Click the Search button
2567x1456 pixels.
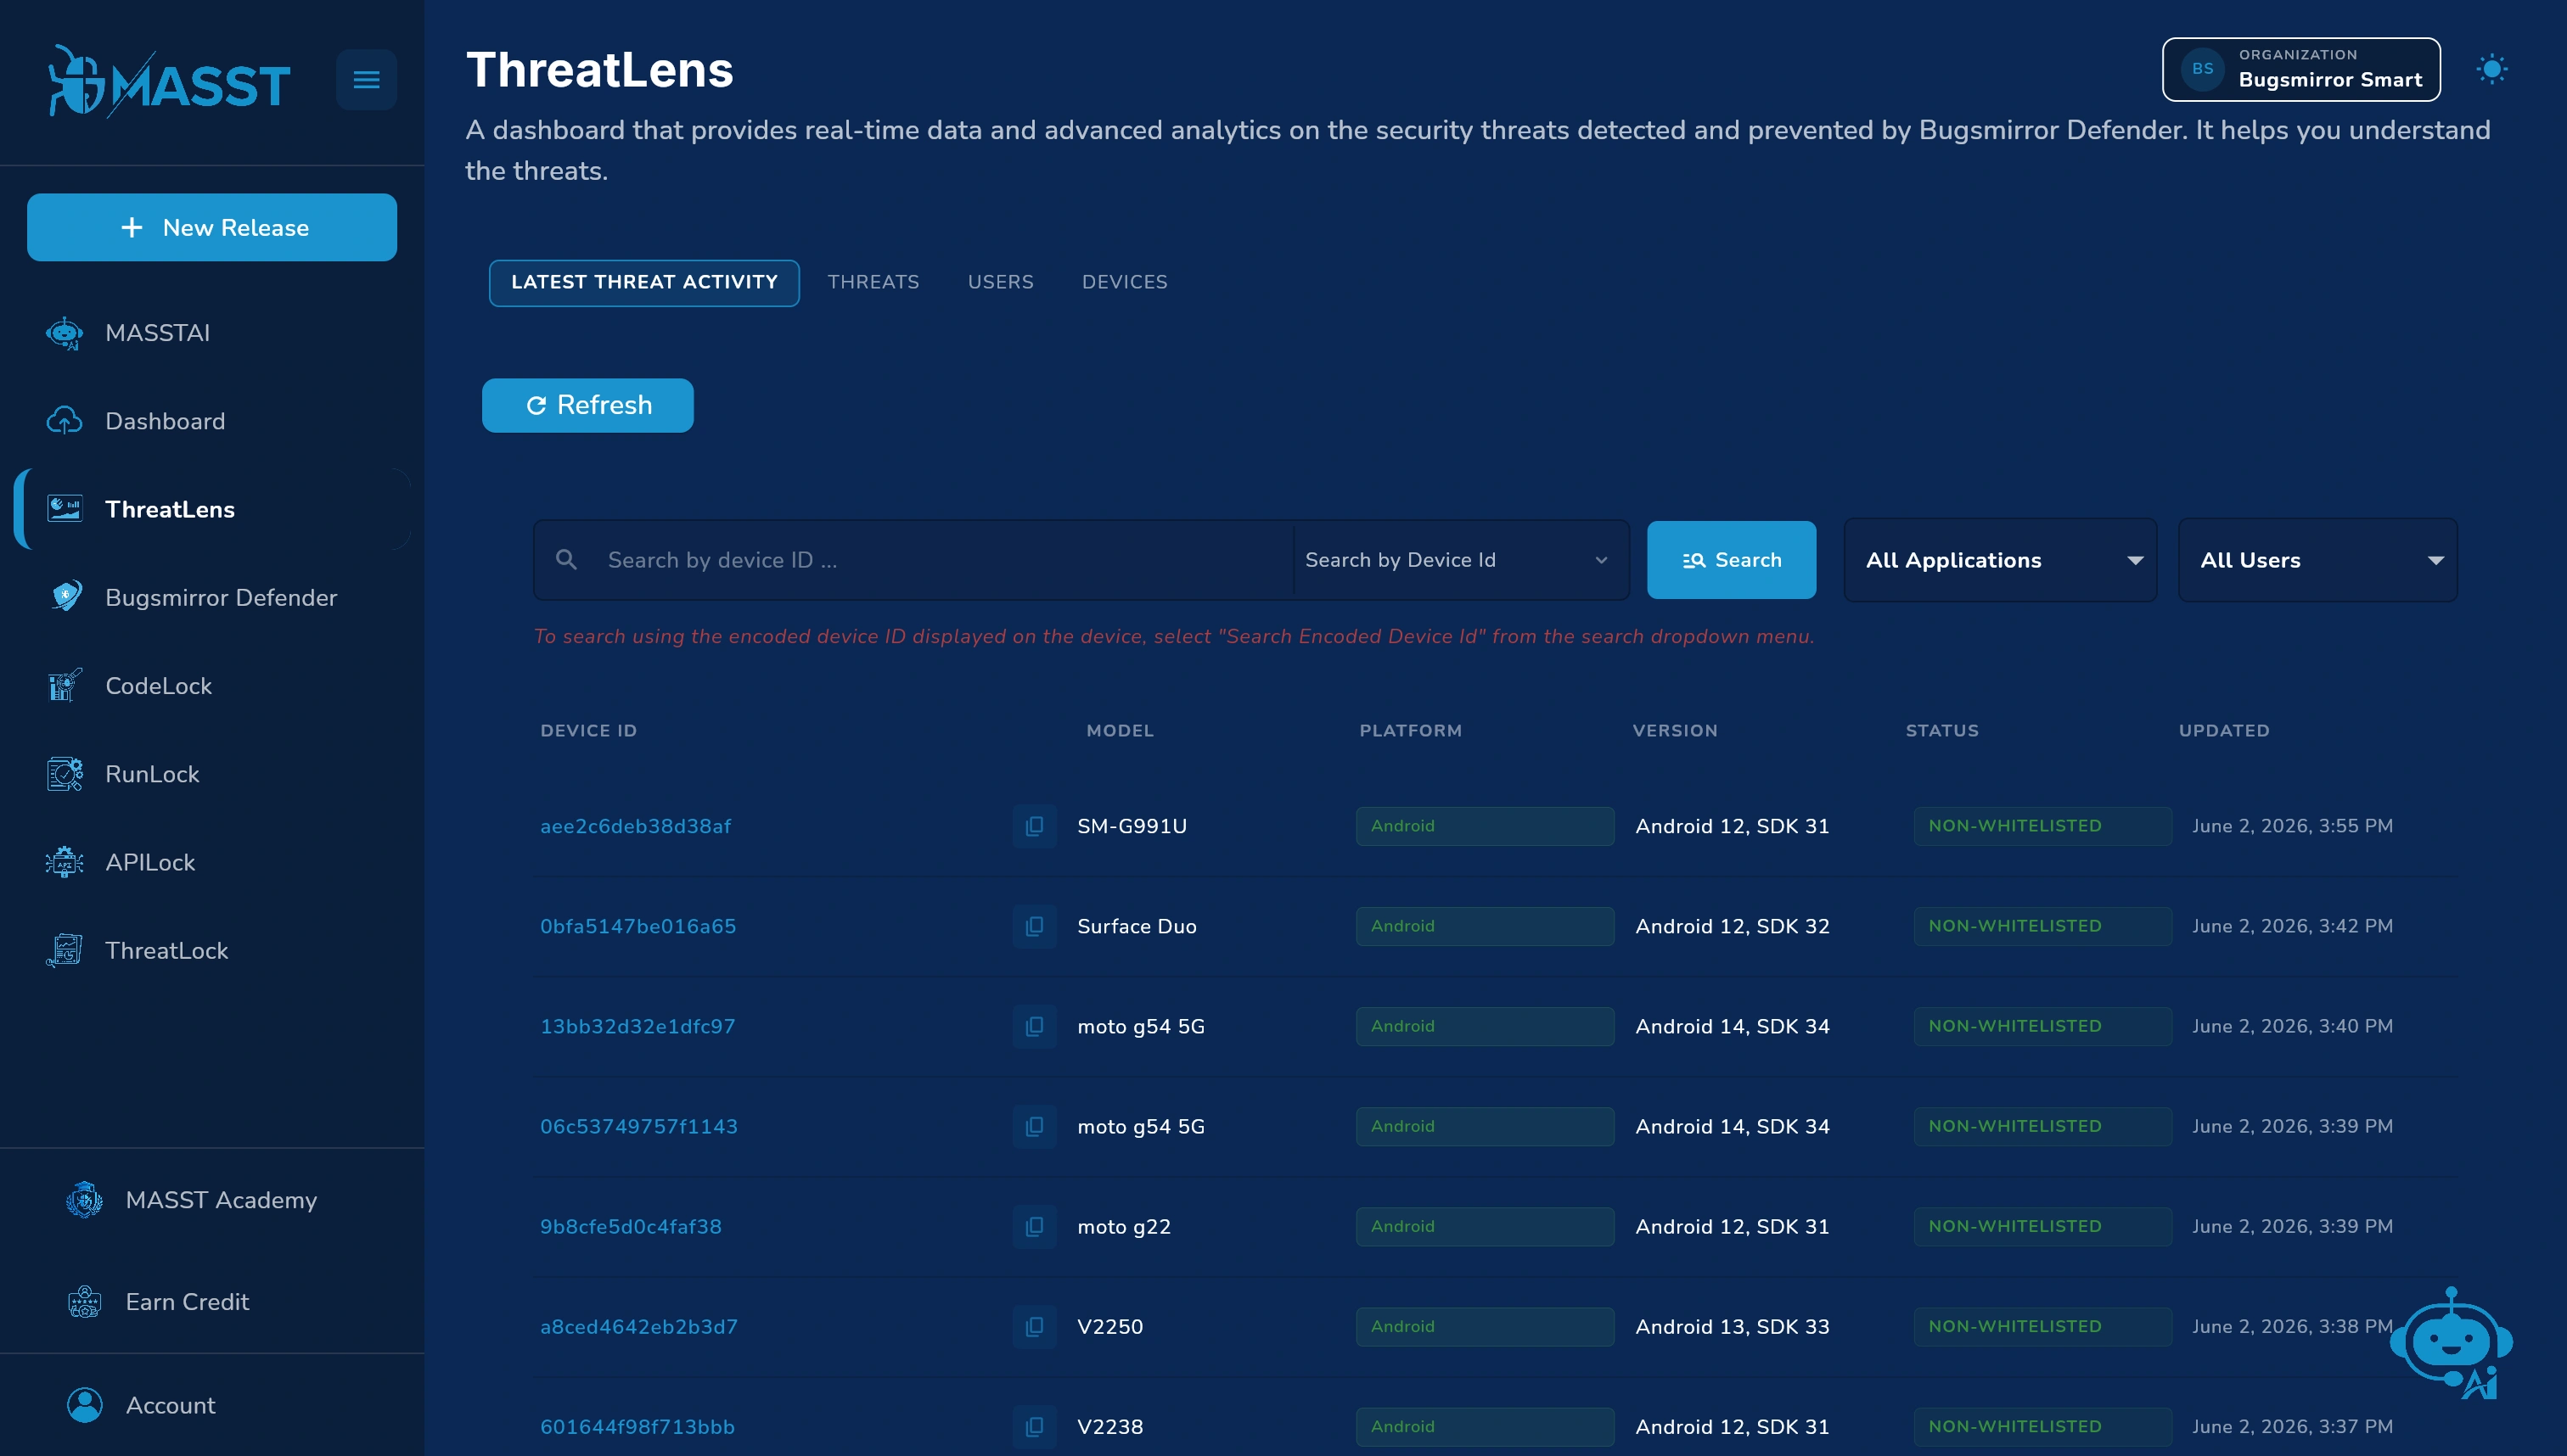(1732, 560)
